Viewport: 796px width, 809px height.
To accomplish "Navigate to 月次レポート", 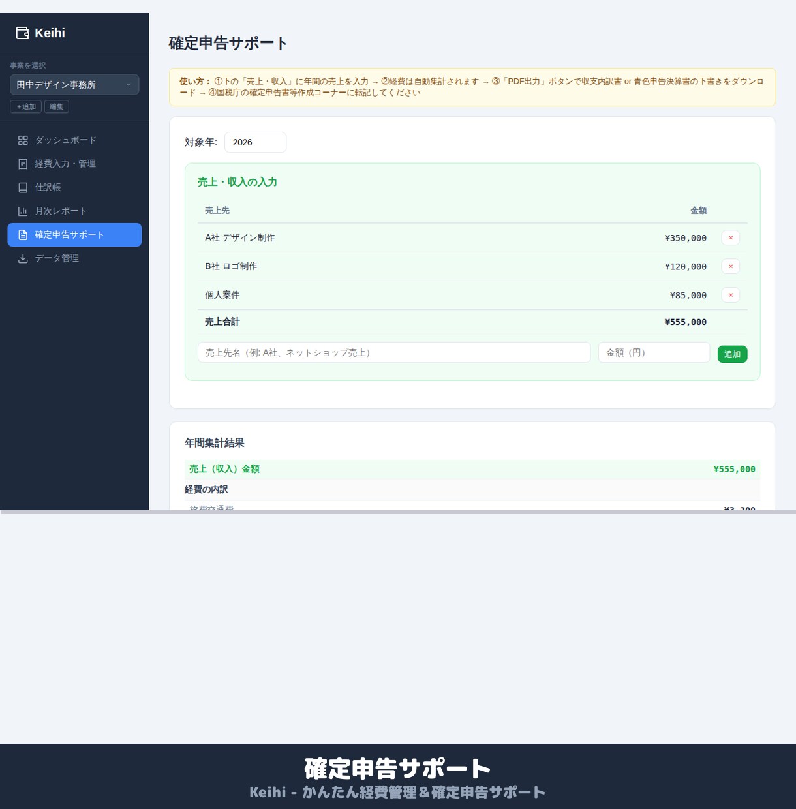I will coord(74,211).
